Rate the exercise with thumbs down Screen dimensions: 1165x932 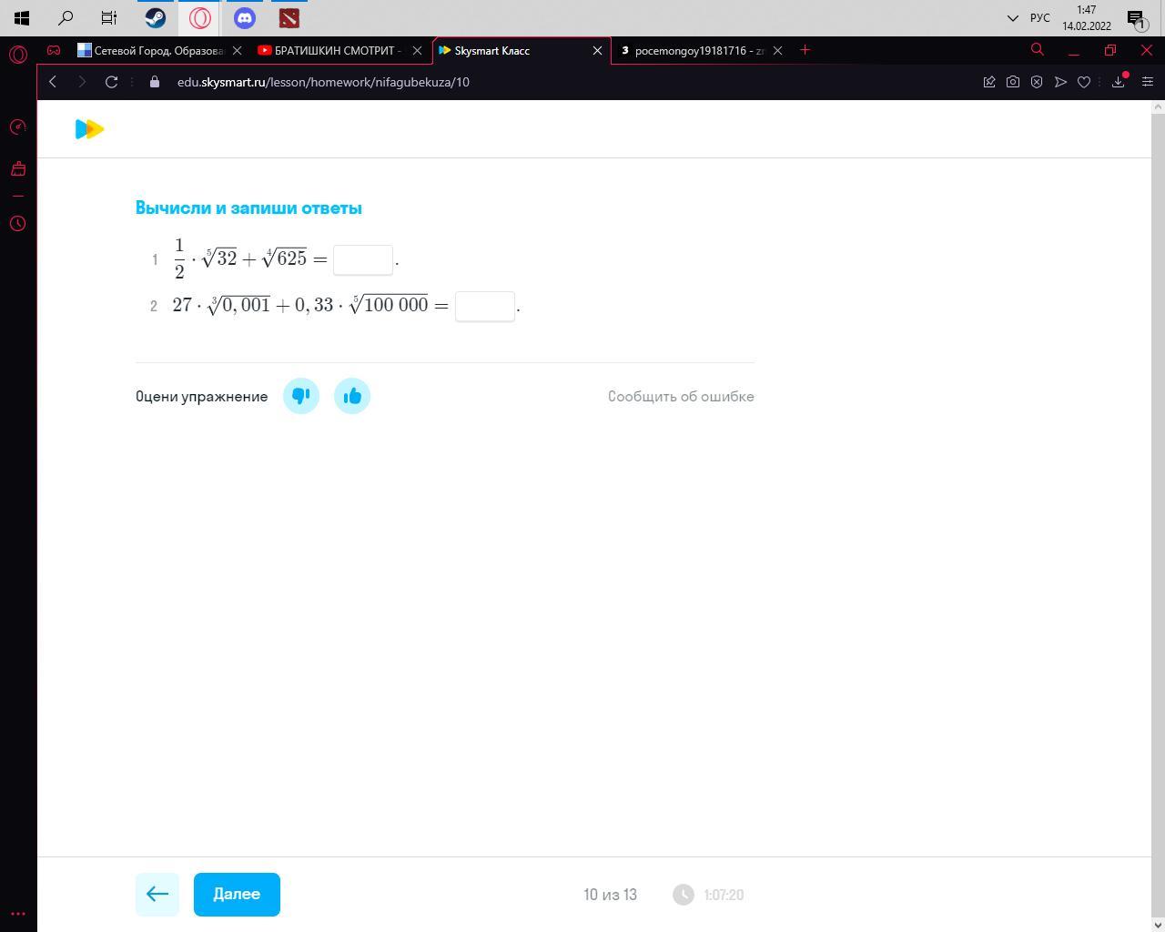click(x=301, y=396)
